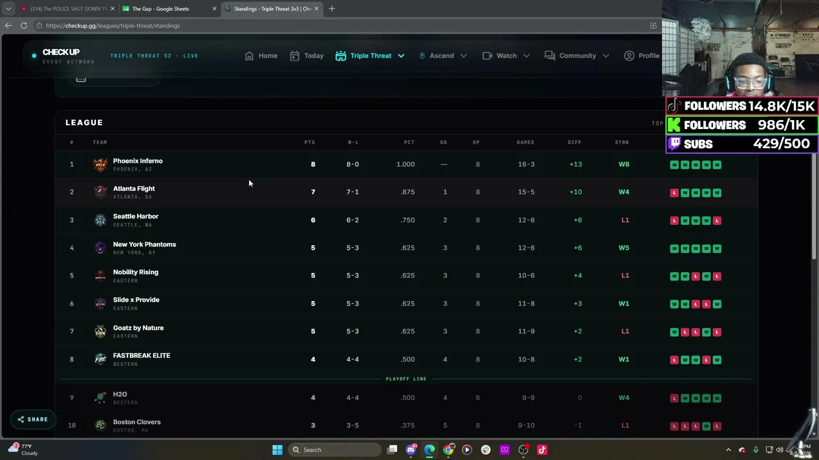Go back with the browser back arrow
The width and height of the screenshot is (819, 460).
point(8,26)
